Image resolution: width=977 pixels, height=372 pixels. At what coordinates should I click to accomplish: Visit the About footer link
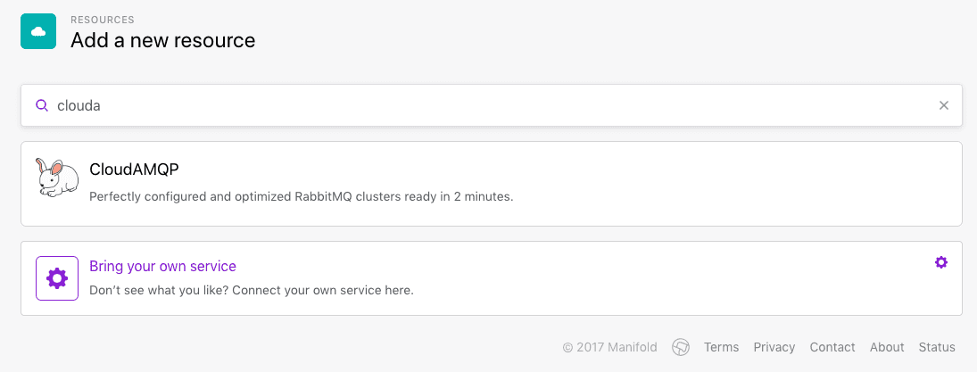[887, 347]
